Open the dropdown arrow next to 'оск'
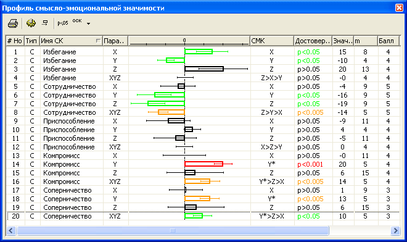The image size is (407, 242). click(x=89, y=23)
